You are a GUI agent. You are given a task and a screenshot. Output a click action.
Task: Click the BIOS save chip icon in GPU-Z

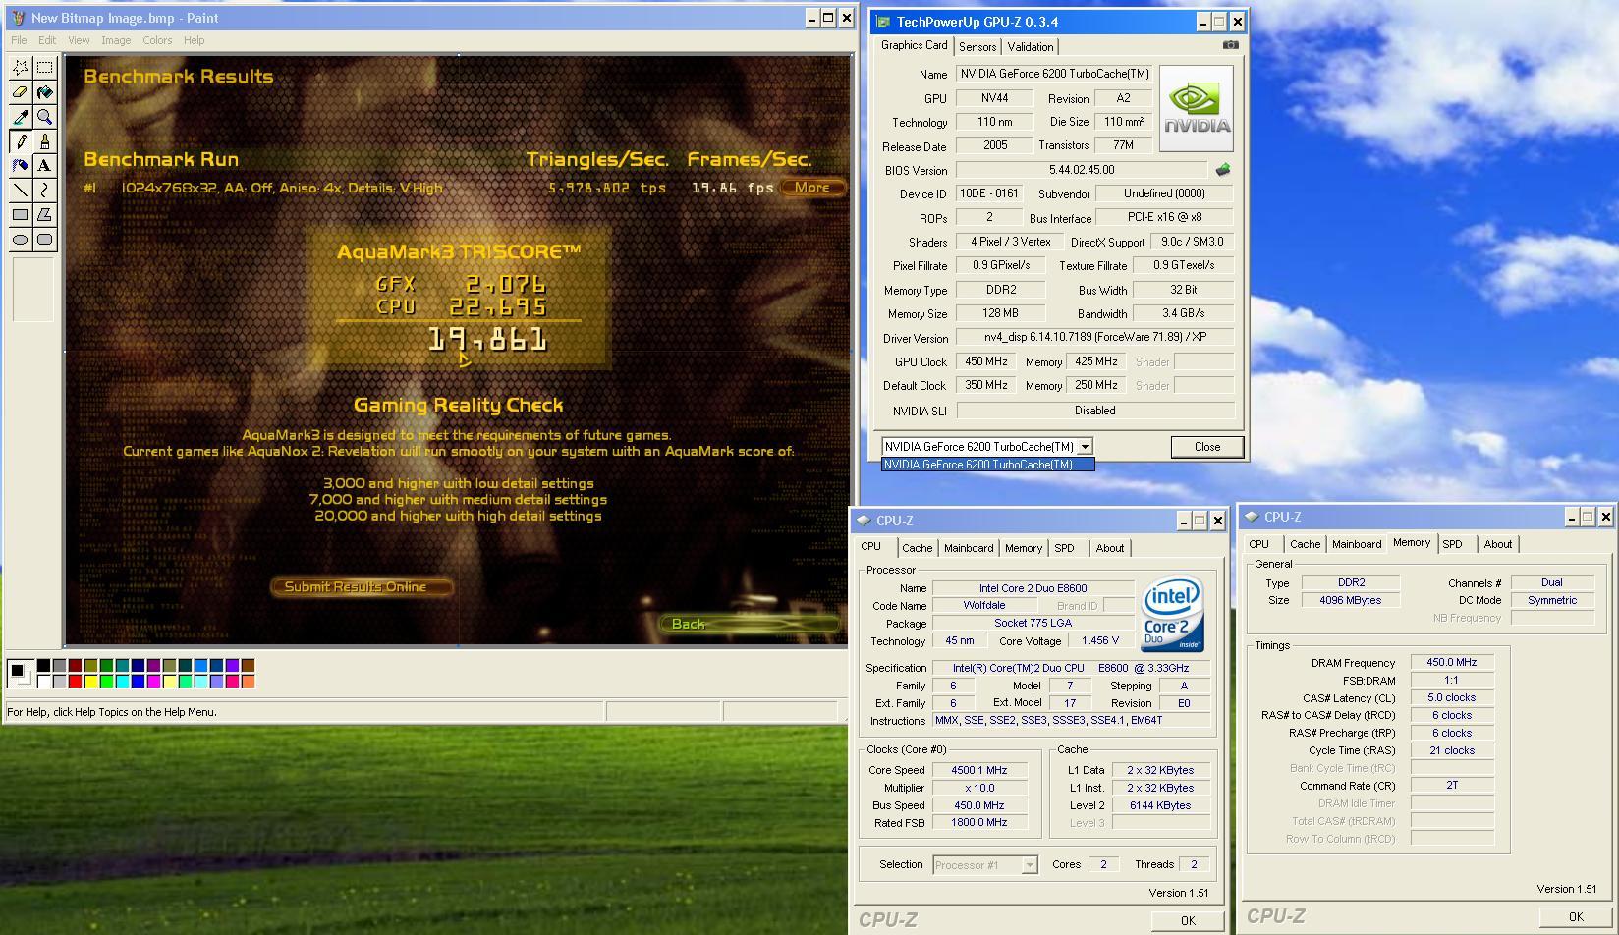1223,170
